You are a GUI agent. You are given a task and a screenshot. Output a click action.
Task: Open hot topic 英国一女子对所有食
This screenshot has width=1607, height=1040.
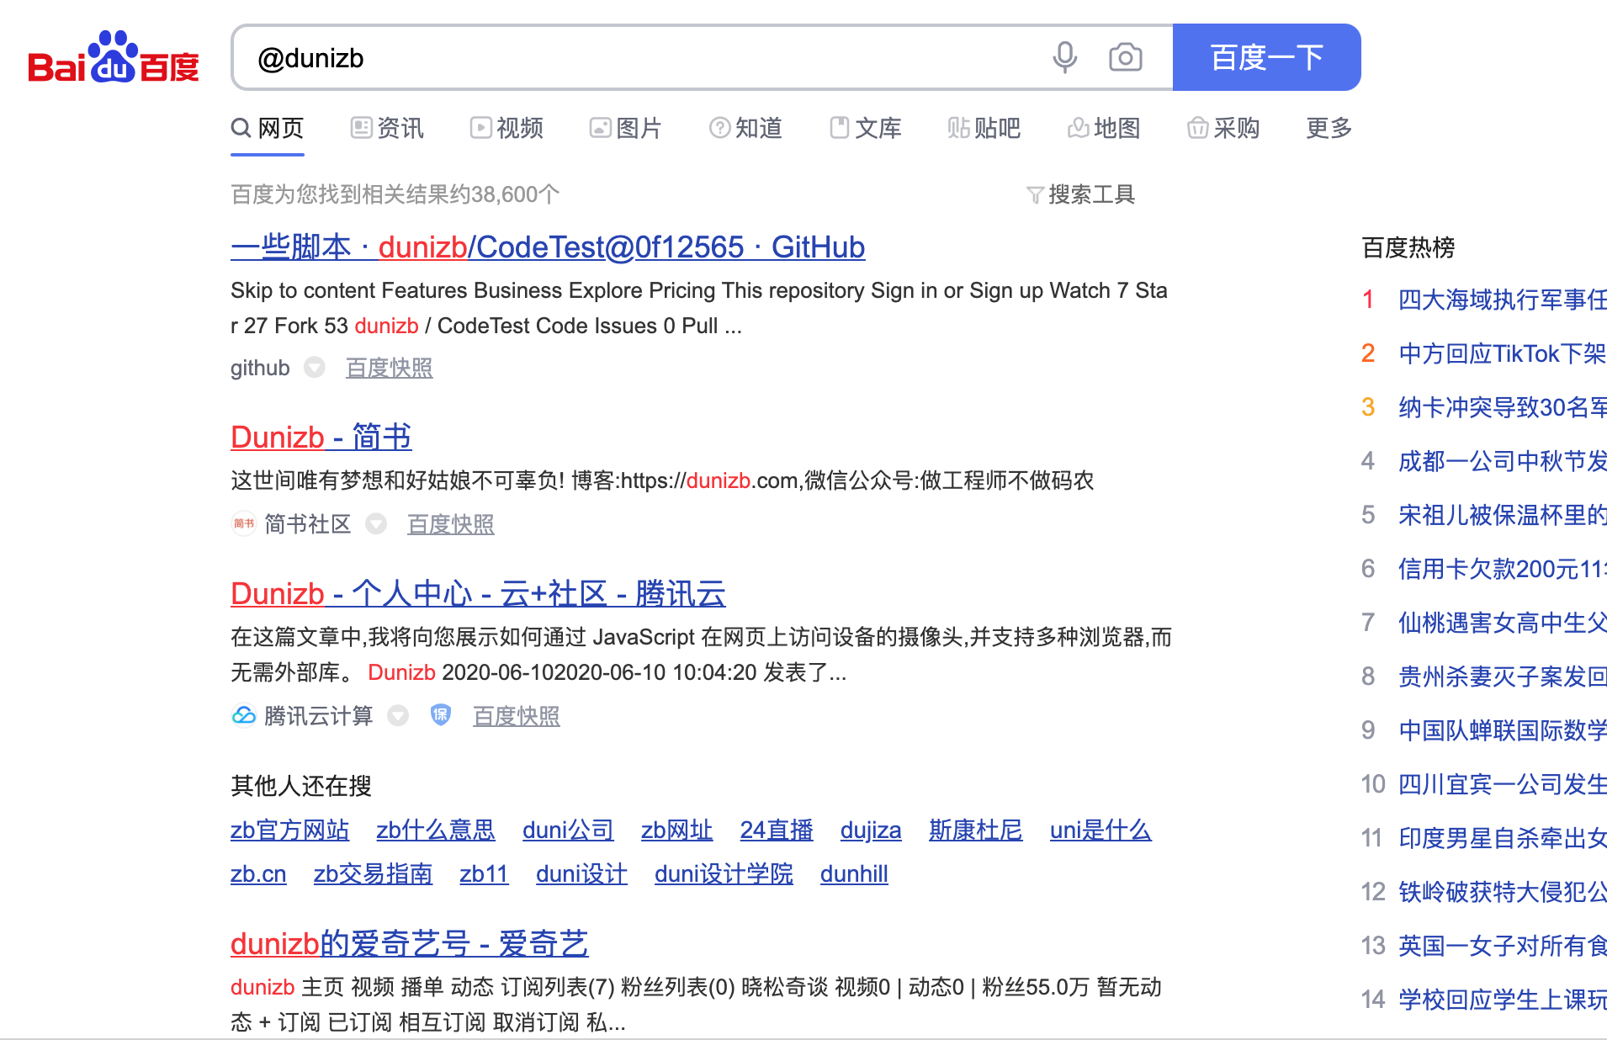click(1503, 946)
